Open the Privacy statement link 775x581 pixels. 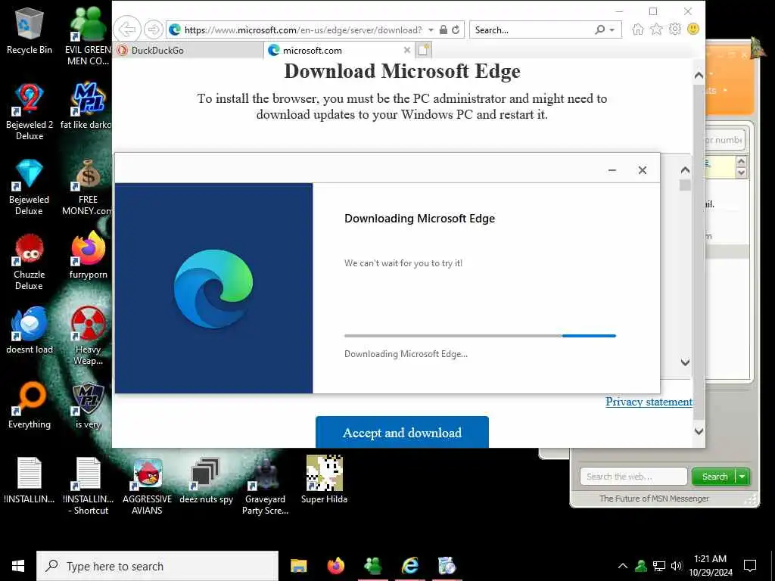(649, 402)
